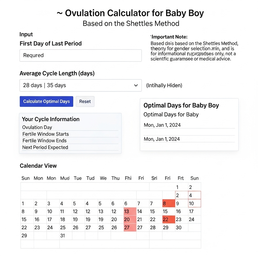Click the Next Period Expected row
This screenshot has height=258, width=258.
[x=70, y=147]
